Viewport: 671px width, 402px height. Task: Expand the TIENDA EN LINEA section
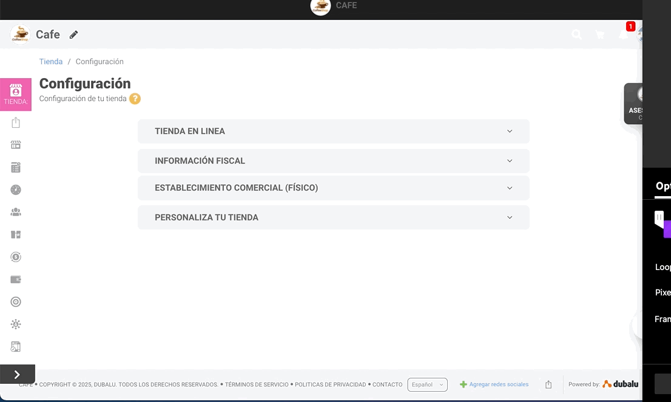click(x=333, y=131)
